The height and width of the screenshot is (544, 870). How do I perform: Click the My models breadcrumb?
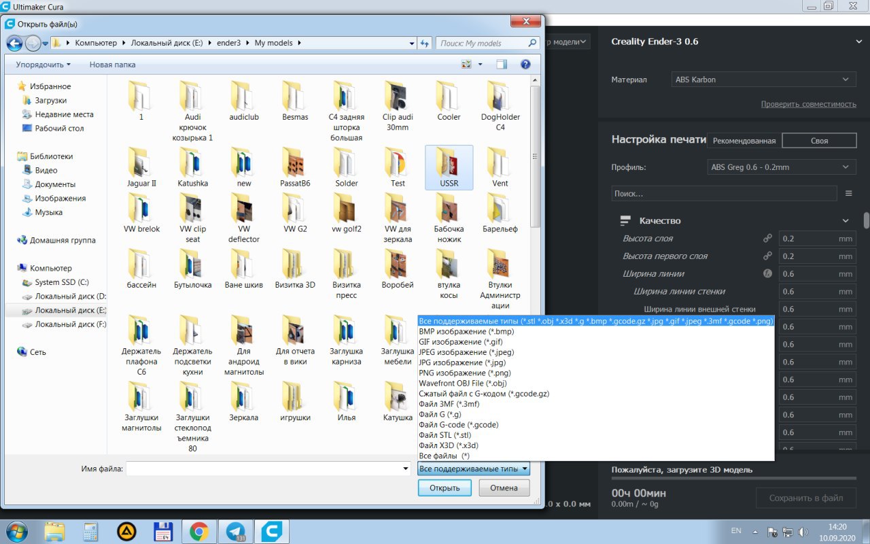tap(273, 43)
